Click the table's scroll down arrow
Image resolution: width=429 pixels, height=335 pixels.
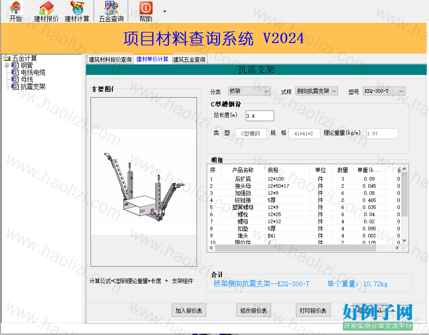click(404, 240)
